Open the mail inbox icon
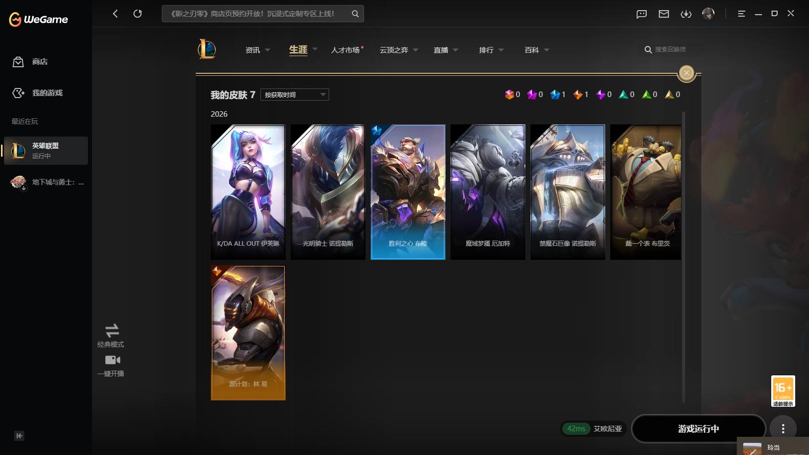The image size is (809, 455). click(x=664, y=14)
